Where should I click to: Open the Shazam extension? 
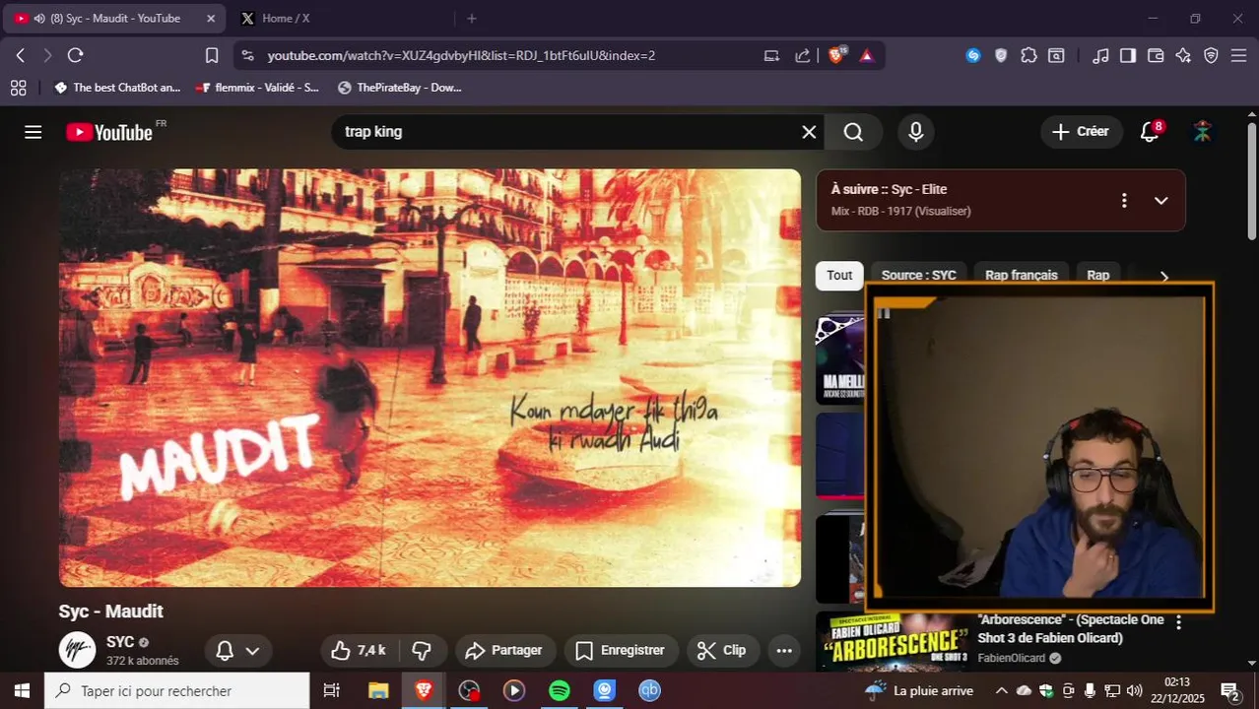[x=973, y=56]
